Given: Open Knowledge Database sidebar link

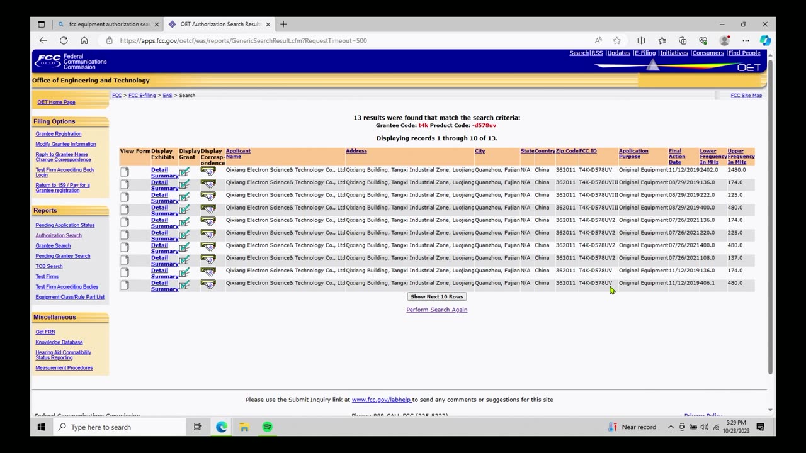Looking at the screenshot, I should [x=59, y=342].
